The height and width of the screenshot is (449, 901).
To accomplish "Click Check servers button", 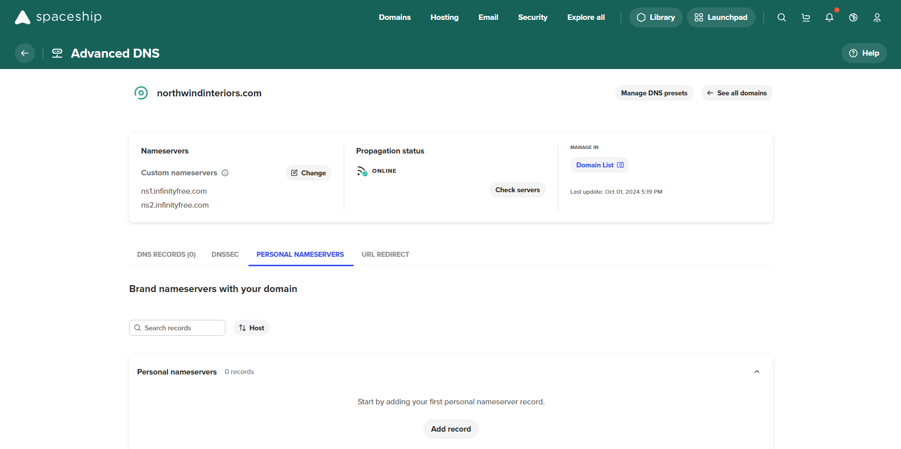I will (517, 190).
